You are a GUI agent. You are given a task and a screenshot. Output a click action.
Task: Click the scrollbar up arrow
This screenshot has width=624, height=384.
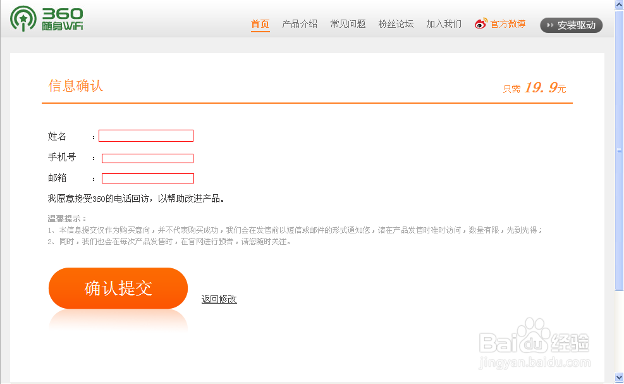tap(619, 5)
